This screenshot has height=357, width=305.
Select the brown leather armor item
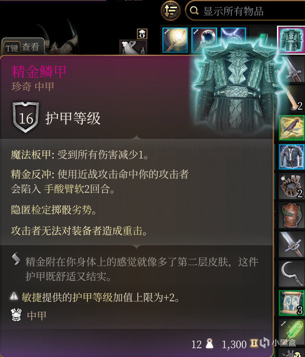[292, 215]
